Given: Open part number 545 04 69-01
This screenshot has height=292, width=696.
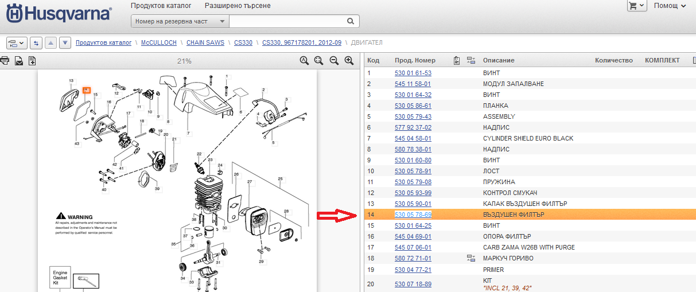Looking at the screenshot, I should pos(413,236).
